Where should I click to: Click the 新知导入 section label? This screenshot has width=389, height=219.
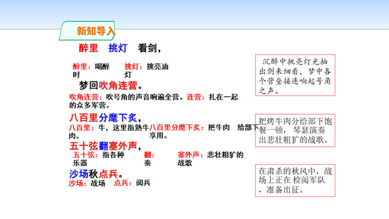(x=96, y=31)
